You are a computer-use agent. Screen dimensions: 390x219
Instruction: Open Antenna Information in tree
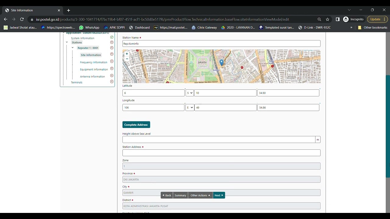point(92,77)
